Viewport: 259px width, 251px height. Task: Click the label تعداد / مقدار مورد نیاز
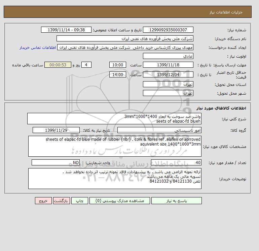(x=227, y=163)
